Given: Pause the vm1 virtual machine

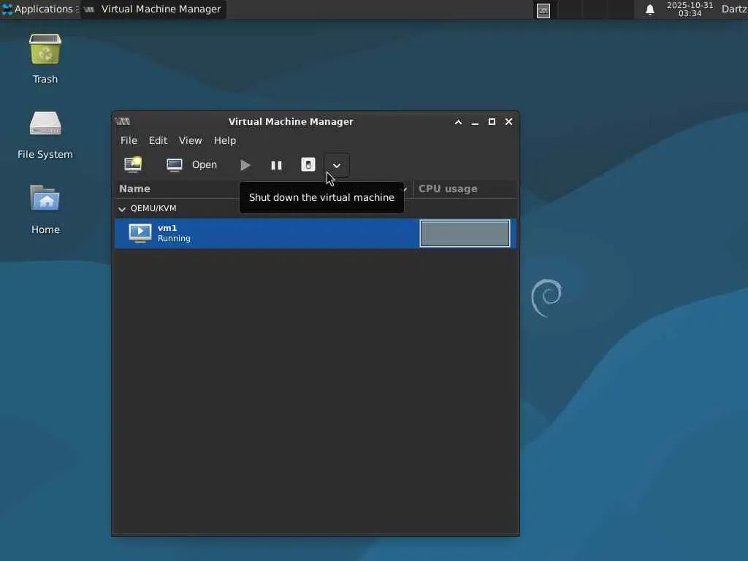Looking at the screenshot, I should [276, 165].
